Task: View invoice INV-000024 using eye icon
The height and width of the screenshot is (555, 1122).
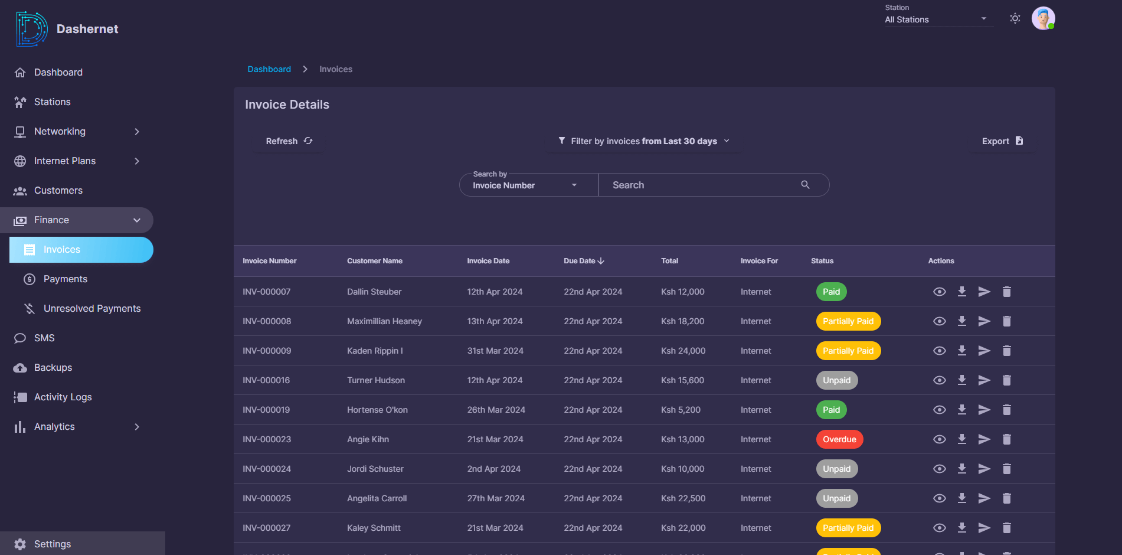Action: (939, 469)
